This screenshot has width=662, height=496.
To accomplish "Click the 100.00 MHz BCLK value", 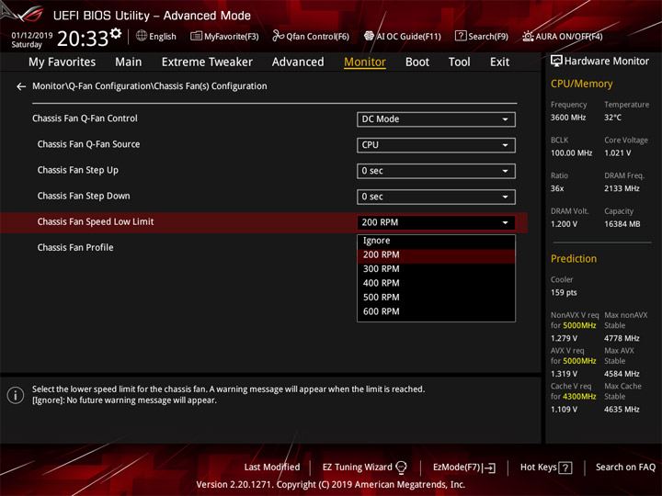I will click(571, 153).
